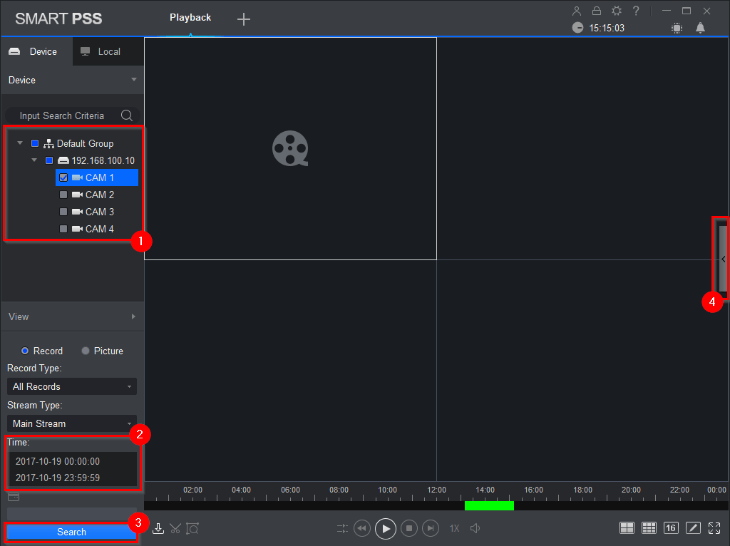
Task: Uncheck the CAM 1 checkbox
Action: pos(63,177)
